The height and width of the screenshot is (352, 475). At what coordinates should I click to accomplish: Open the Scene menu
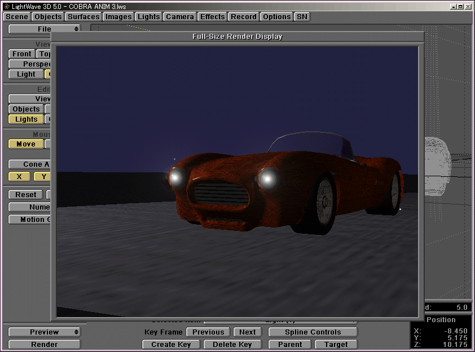click(16, 16)
